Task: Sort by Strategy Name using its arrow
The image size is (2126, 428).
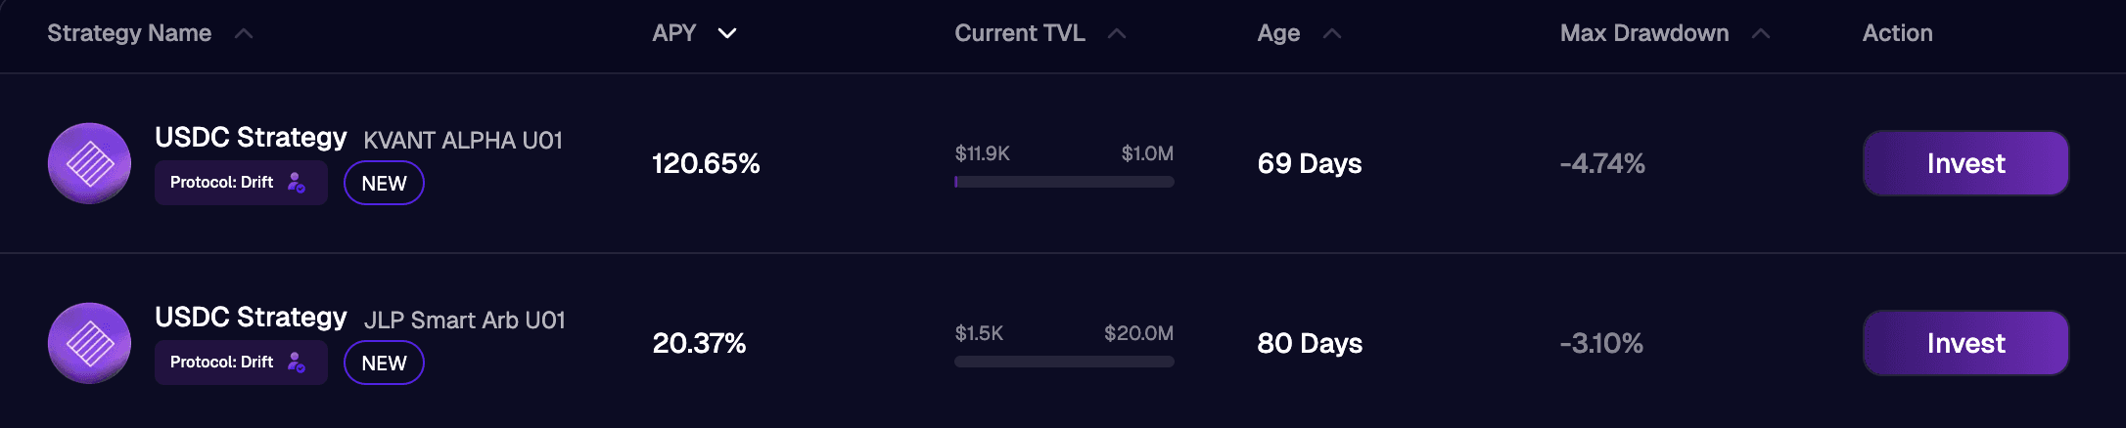Action: pyautogui.click(x=244, y=34)
